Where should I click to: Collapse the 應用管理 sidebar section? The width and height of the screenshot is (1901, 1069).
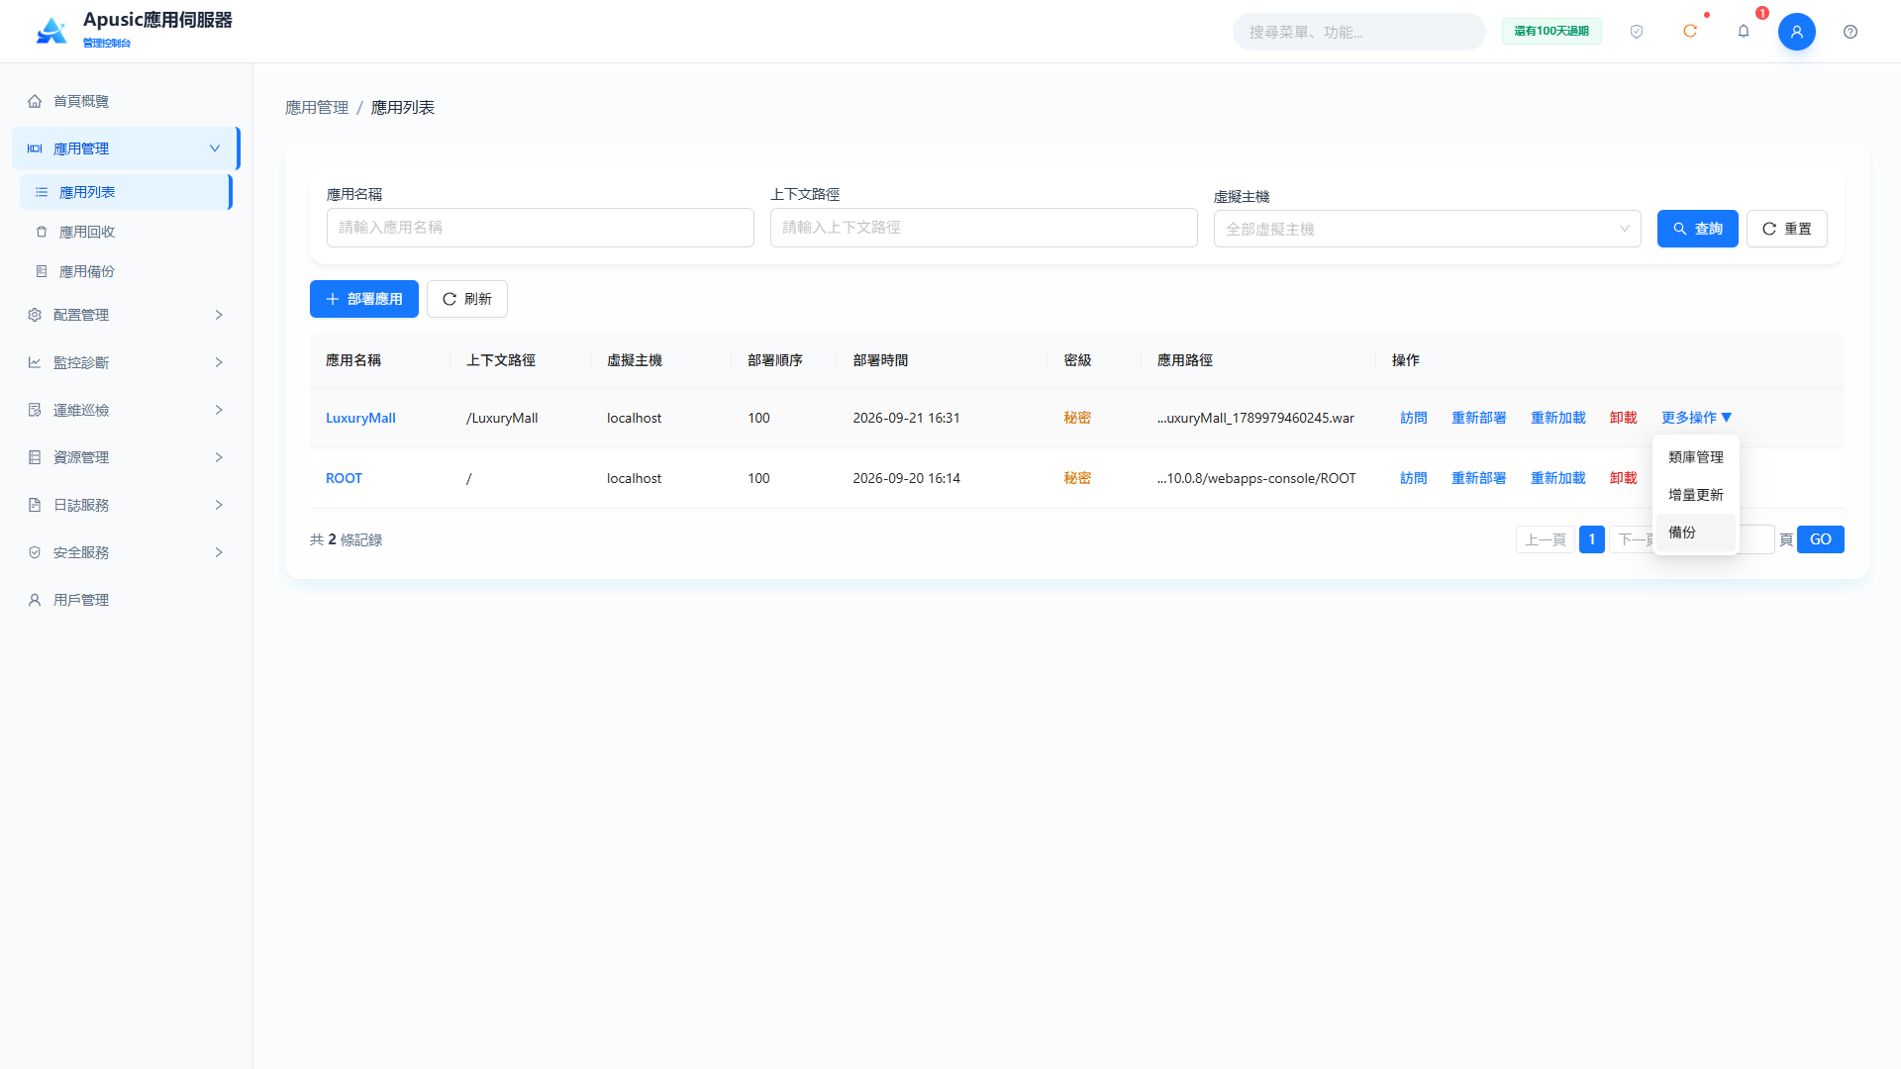click(x=124, y=148)
